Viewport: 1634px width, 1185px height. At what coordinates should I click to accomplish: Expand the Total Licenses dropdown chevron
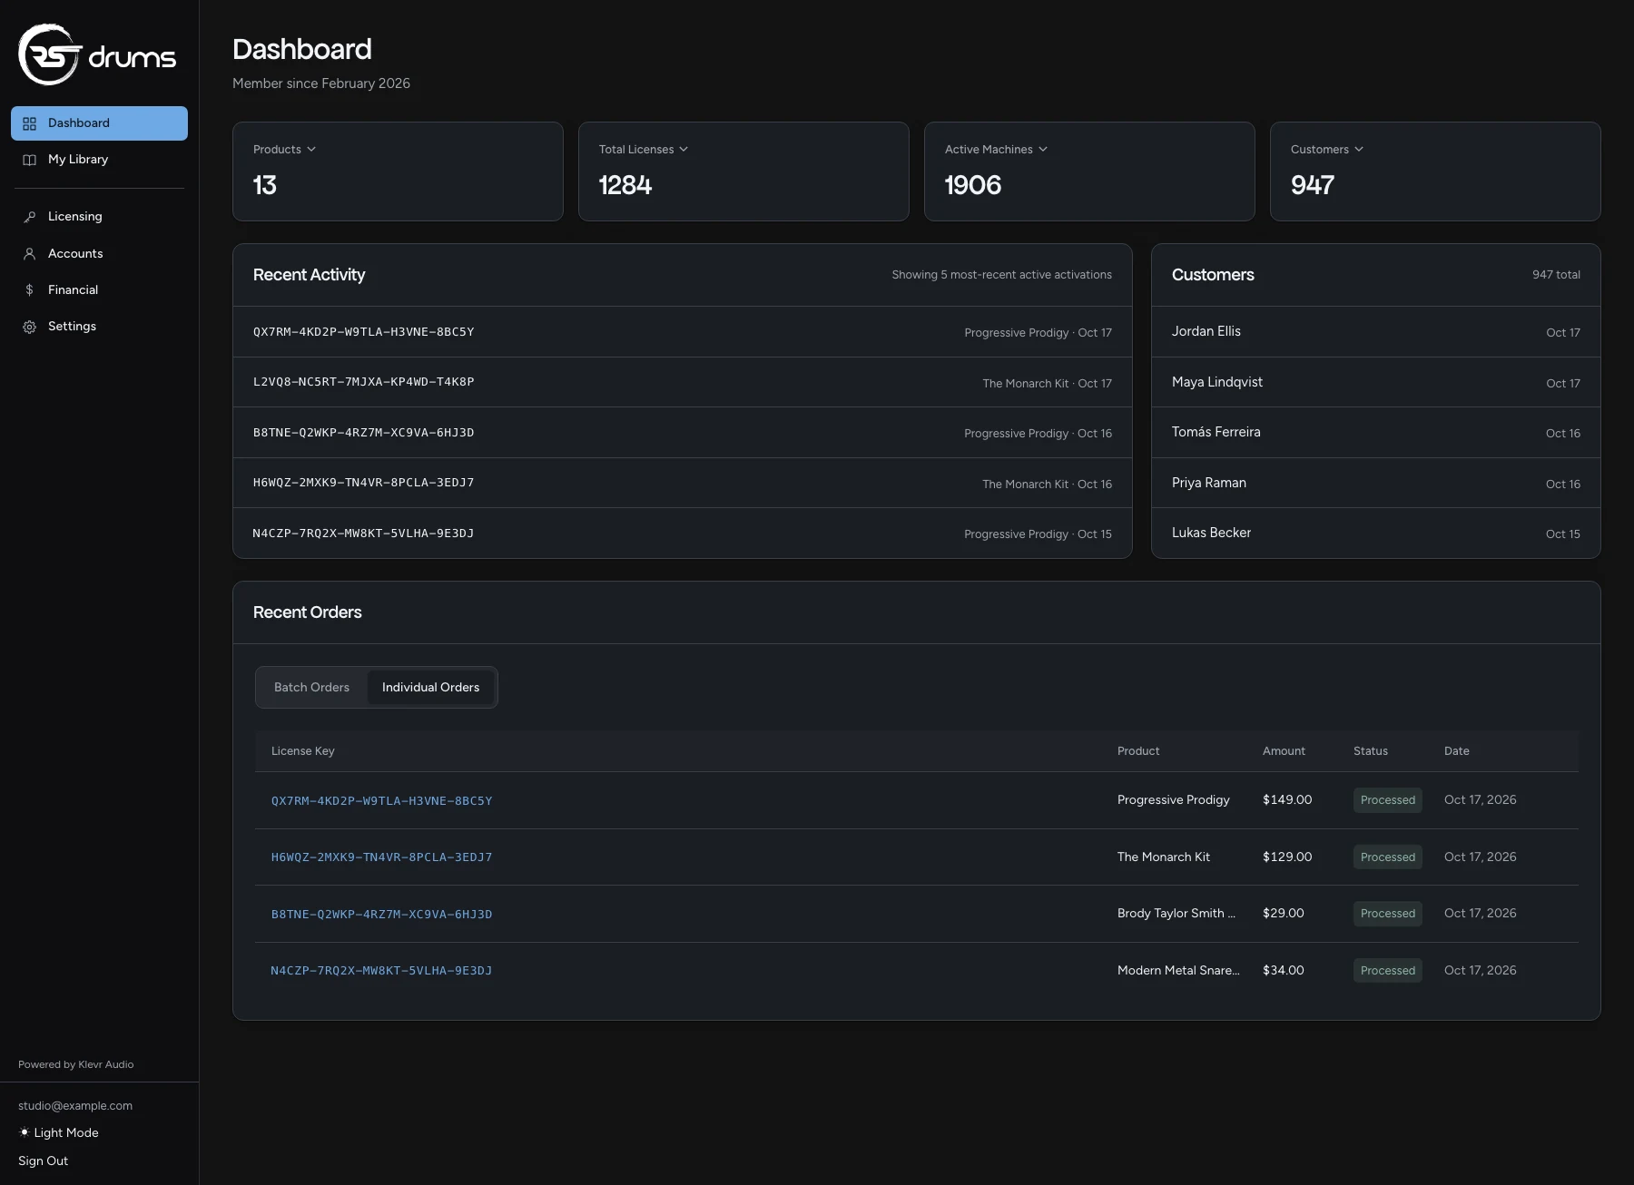click(684, 149)
